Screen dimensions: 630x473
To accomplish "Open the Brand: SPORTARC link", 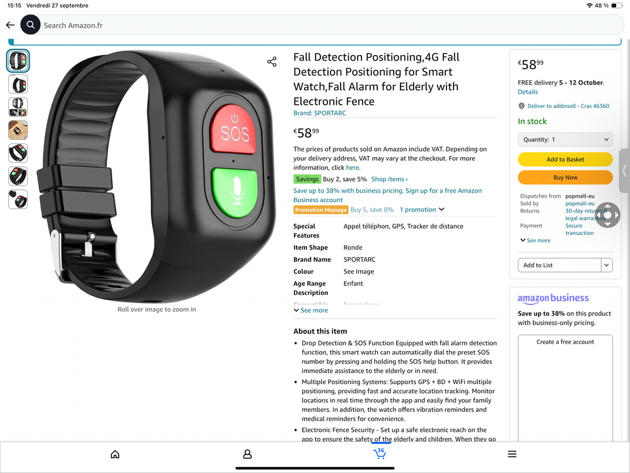I will click(x=320, y=113).
